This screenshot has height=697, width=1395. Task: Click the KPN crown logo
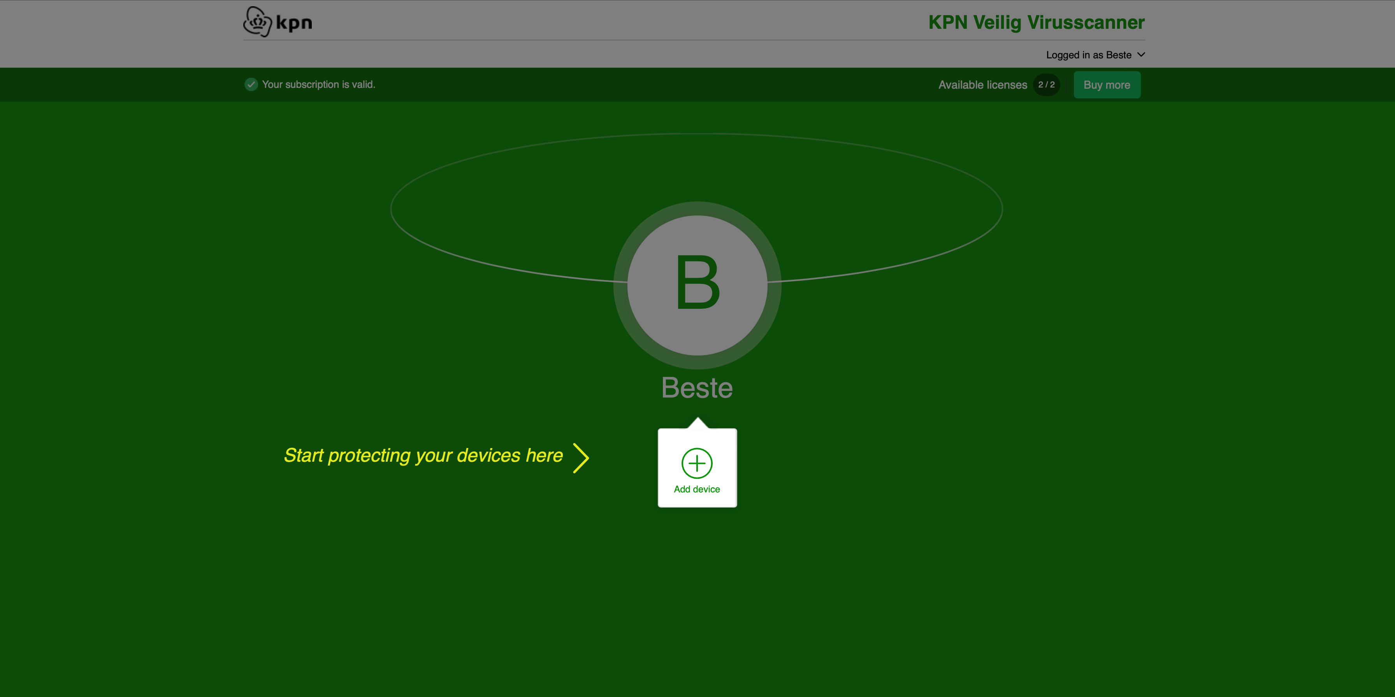(x=257, y=22)
